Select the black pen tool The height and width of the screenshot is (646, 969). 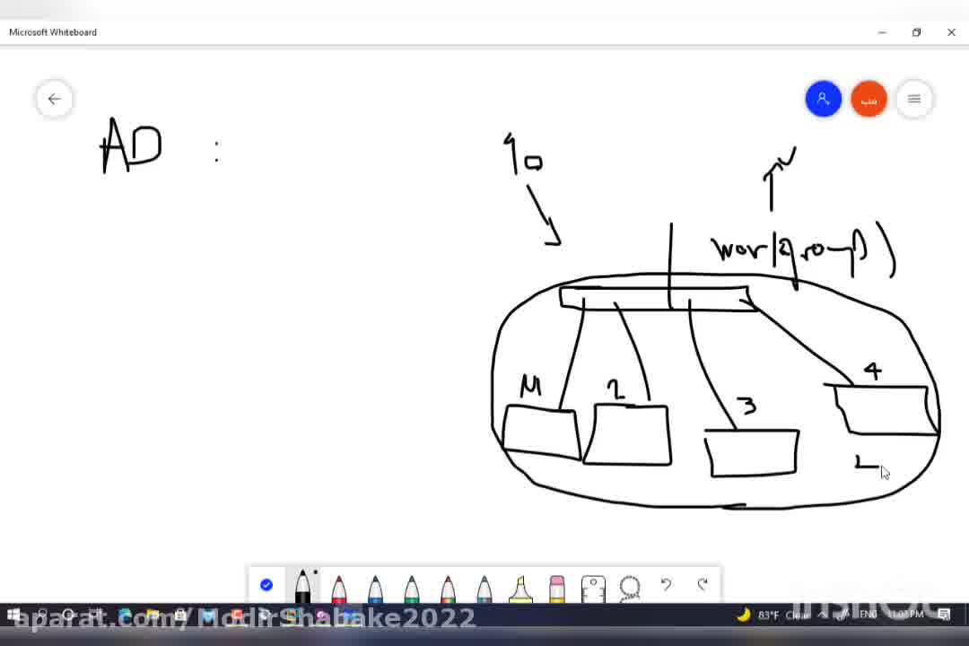(x=302, y=588)
